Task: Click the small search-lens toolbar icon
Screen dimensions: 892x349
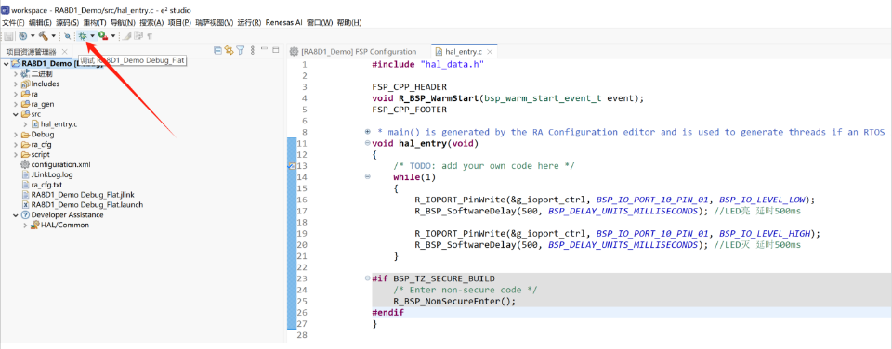Action: (67, 36)
